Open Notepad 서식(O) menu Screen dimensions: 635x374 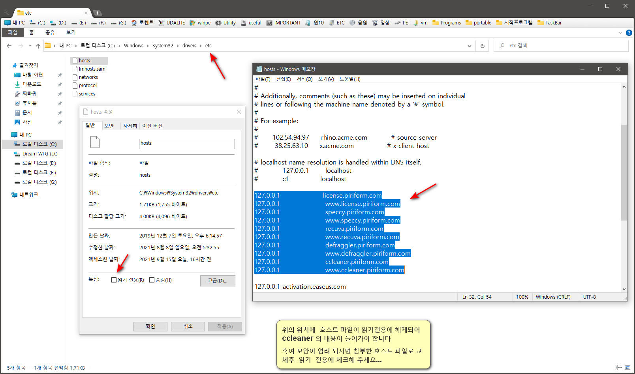(304, 79)
